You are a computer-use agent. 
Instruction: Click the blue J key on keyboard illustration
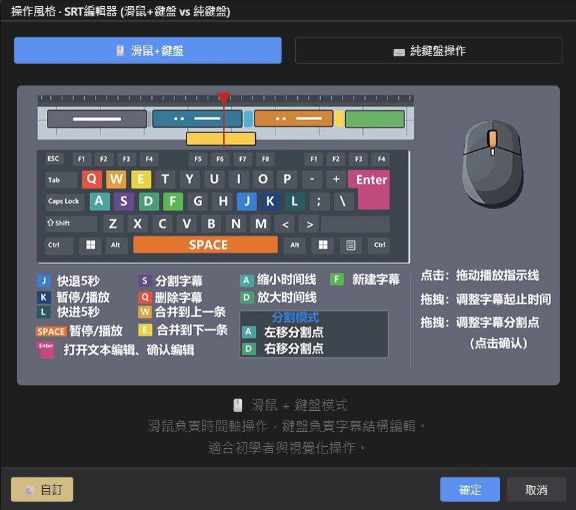(x=246, y=201)
